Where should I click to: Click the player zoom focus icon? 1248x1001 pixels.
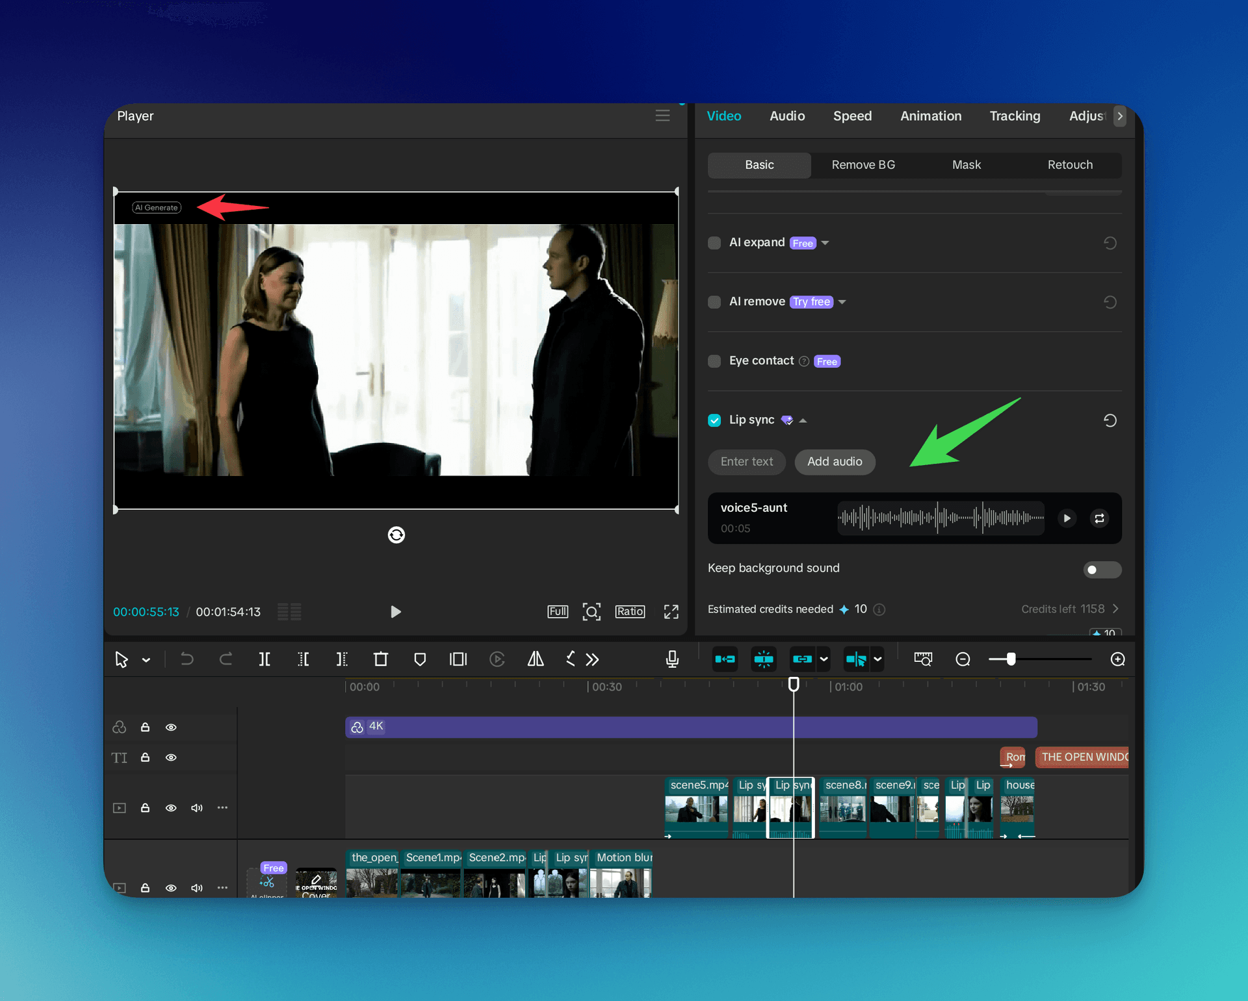point(591,611)
